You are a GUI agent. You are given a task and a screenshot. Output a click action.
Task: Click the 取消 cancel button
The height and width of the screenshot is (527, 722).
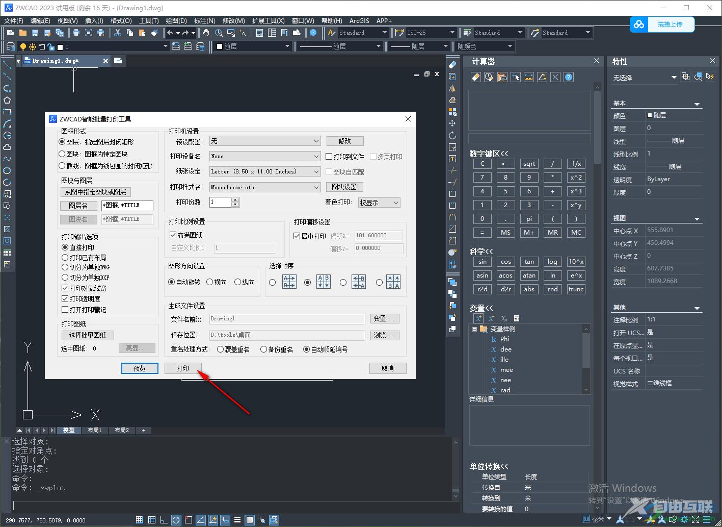point(388,368)
